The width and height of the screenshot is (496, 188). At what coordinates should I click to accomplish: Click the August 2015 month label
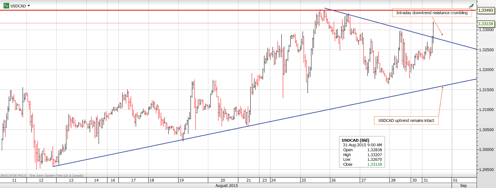(x=227, y=186)
